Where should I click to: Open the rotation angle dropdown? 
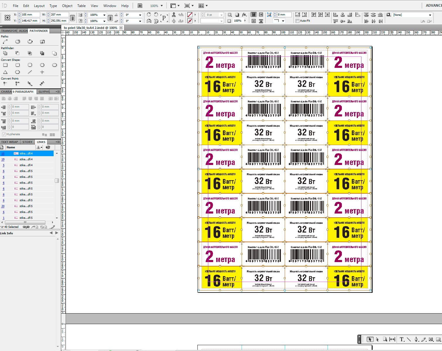140,15
